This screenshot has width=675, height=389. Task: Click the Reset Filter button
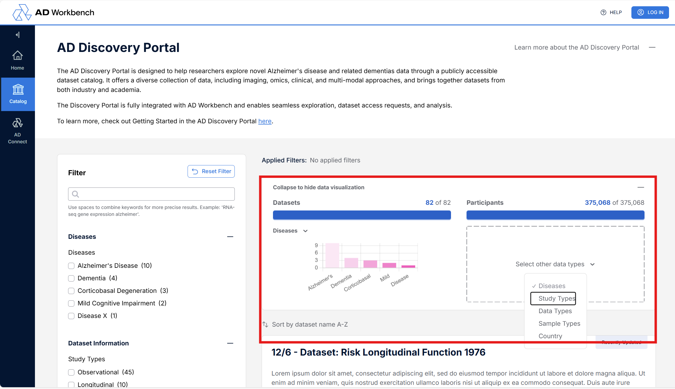tap(211, 171)
